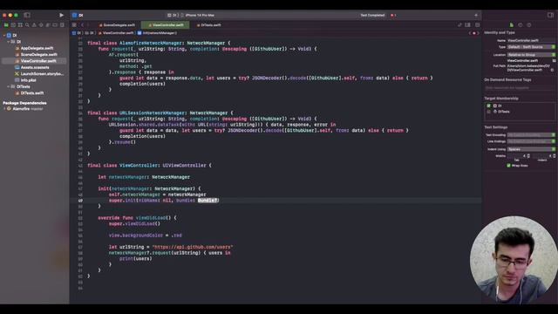
Task: Toggle DITests target membership checkbox
Action: coord(488,112)
